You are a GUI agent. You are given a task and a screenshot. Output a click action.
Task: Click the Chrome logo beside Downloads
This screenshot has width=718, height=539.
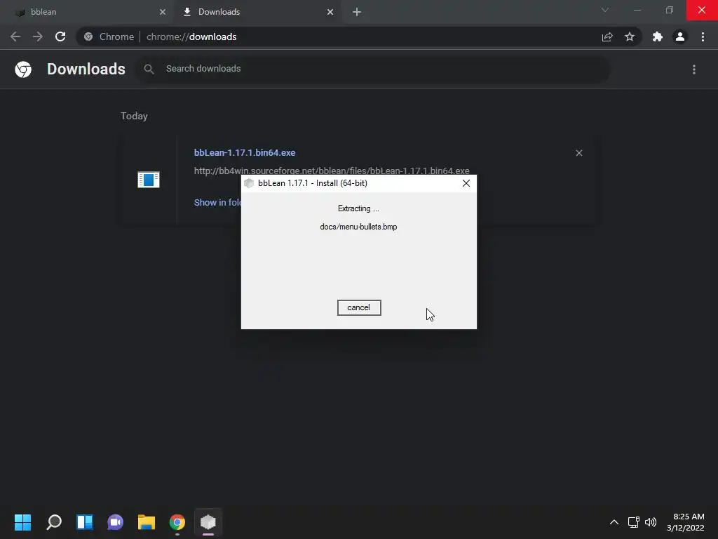point(23,69)
